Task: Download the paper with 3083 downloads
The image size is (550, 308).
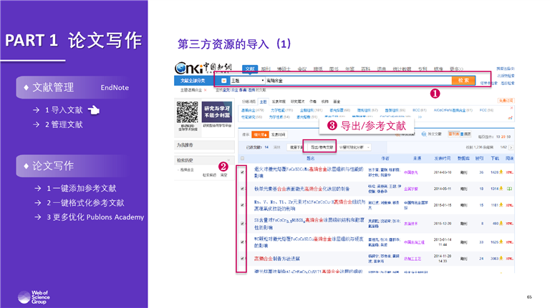Action: point(501,259)
